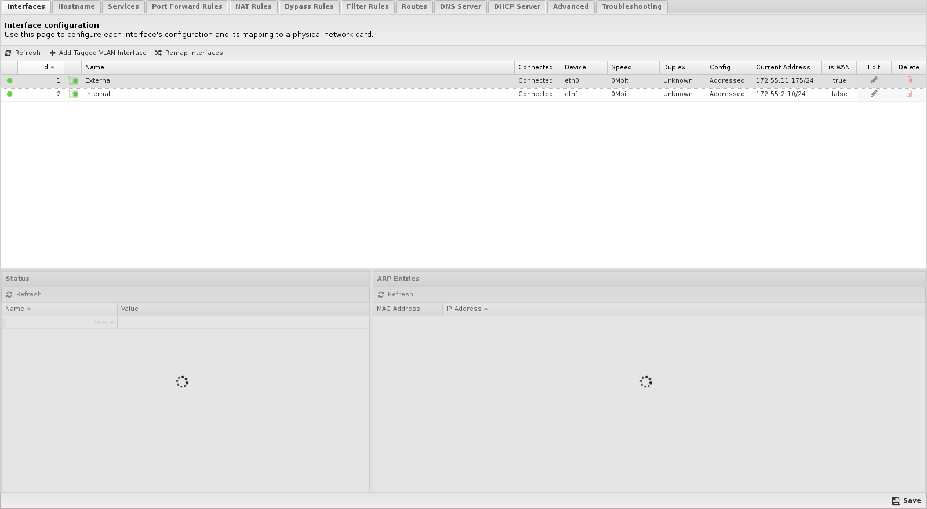
Task: Sort ARP entries by MAC Address
Action: pyautogui.click(x=408, y=309)
